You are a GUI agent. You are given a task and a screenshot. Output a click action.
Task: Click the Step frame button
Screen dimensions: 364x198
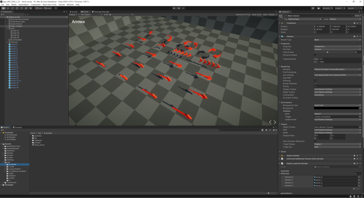[x=183, y=8]
